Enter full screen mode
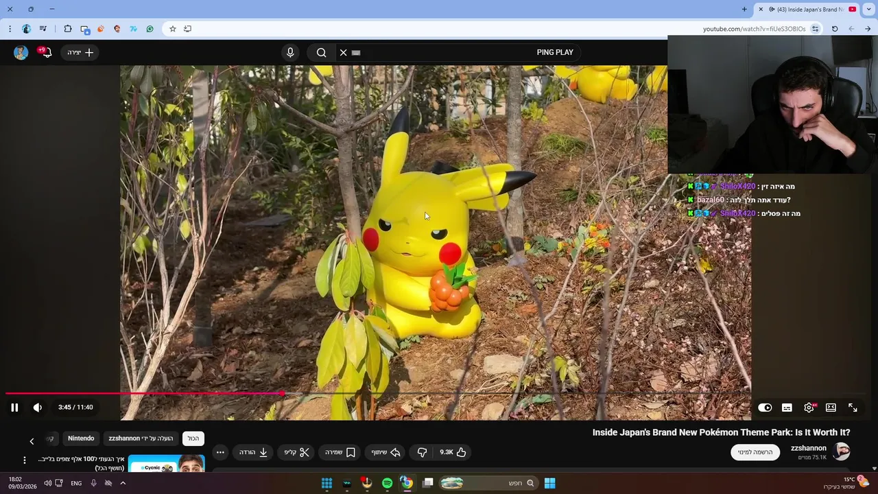The image size is (878, 494). pos(853,408)
